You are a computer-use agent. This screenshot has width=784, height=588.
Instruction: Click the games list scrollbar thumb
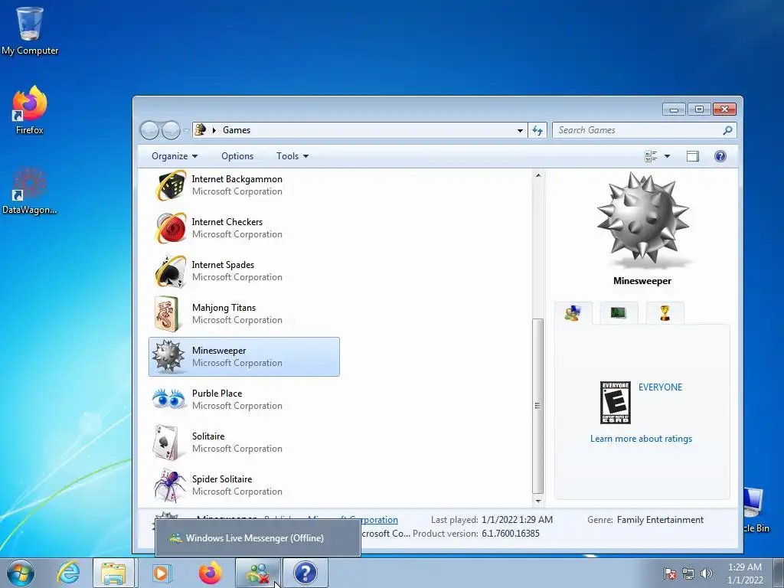(538, 406)
